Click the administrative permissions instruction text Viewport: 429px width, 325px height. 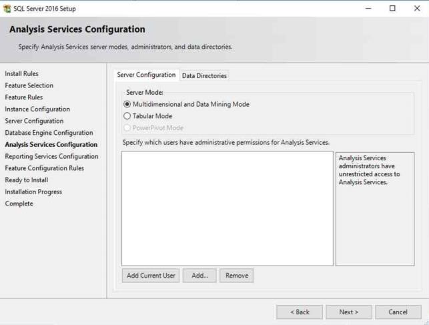click(x=226, y=143)
